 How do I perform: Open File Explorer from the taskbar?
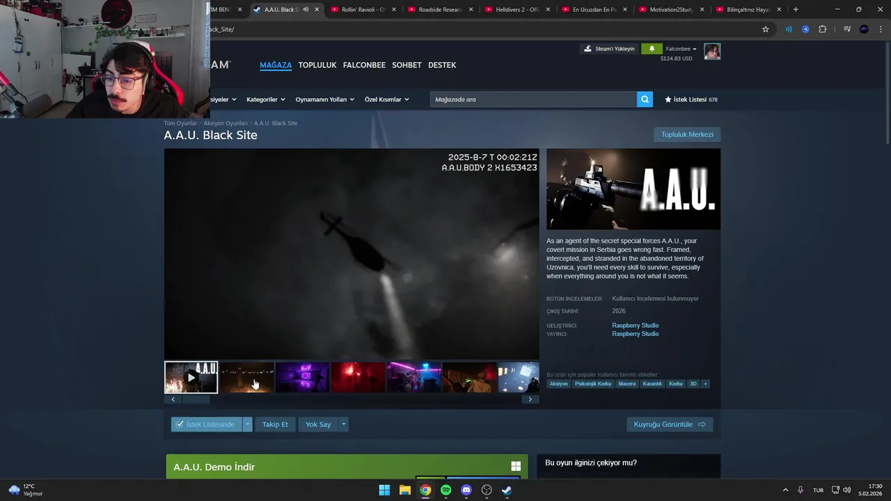coord(405,490)
